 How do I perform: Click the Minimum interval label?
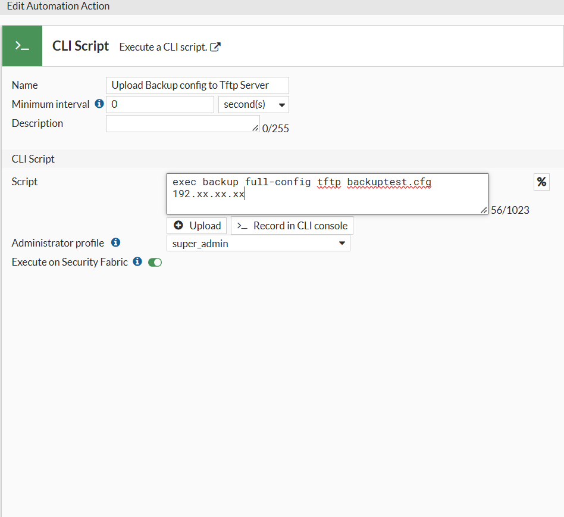[x=51, y=104]
